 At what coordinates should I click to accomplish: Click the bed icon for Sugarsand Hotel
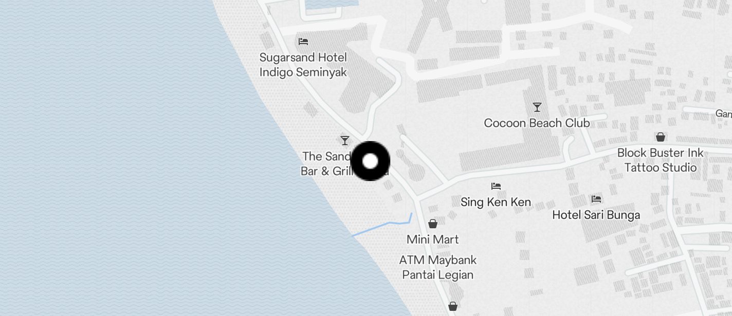click(x=303, y=41)
